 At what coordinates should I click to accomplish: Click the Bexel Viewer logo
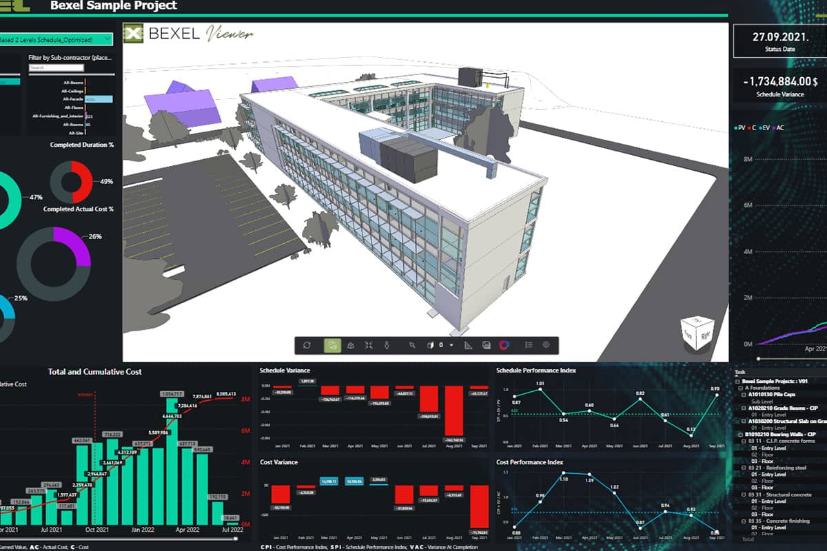pyautogui.click(x=188, y=33)
